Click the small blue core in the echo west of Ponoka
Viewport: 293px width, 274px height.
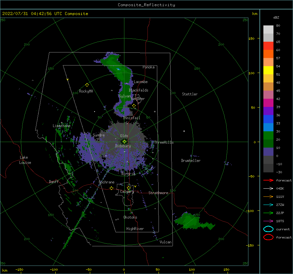[118, 69]
